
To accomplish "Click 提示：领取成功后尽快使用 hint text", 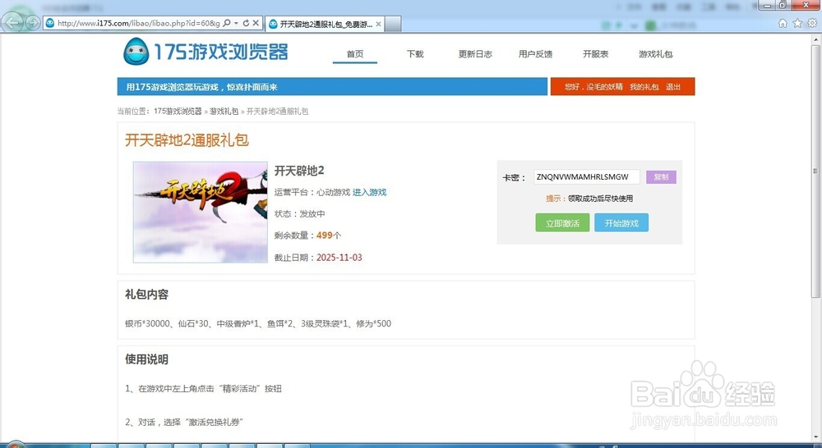I will click(589, 199).
